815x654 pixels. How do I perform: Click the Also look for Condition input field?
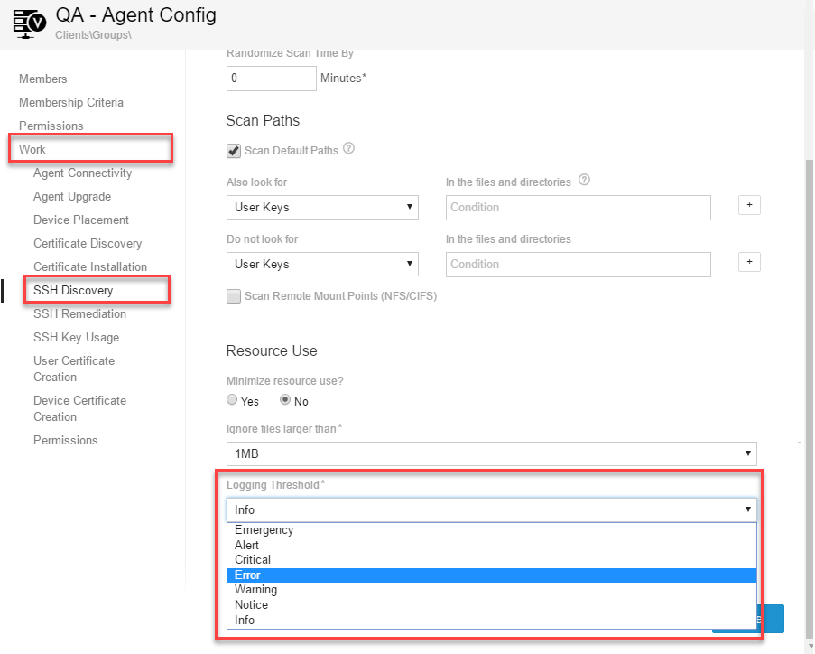pos(578,208)
